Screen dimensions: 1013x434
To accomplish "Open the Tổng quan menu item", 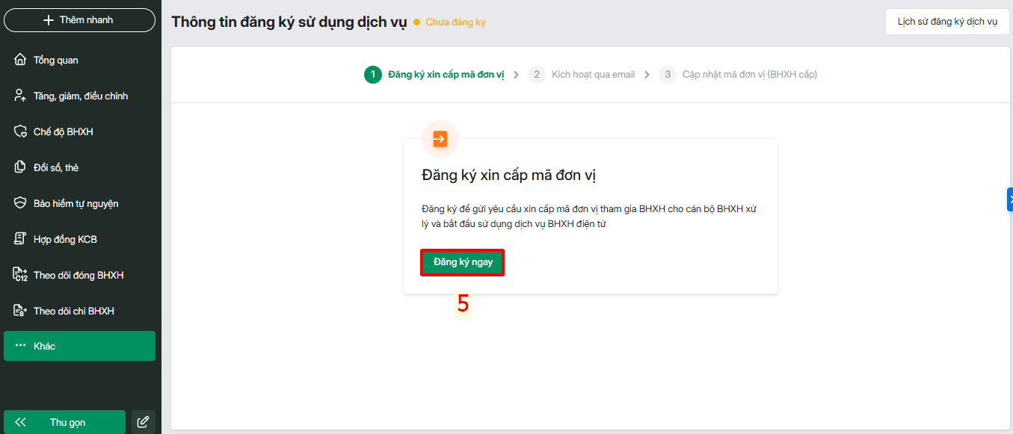I will pyautogui.click(x=80, y=60).
